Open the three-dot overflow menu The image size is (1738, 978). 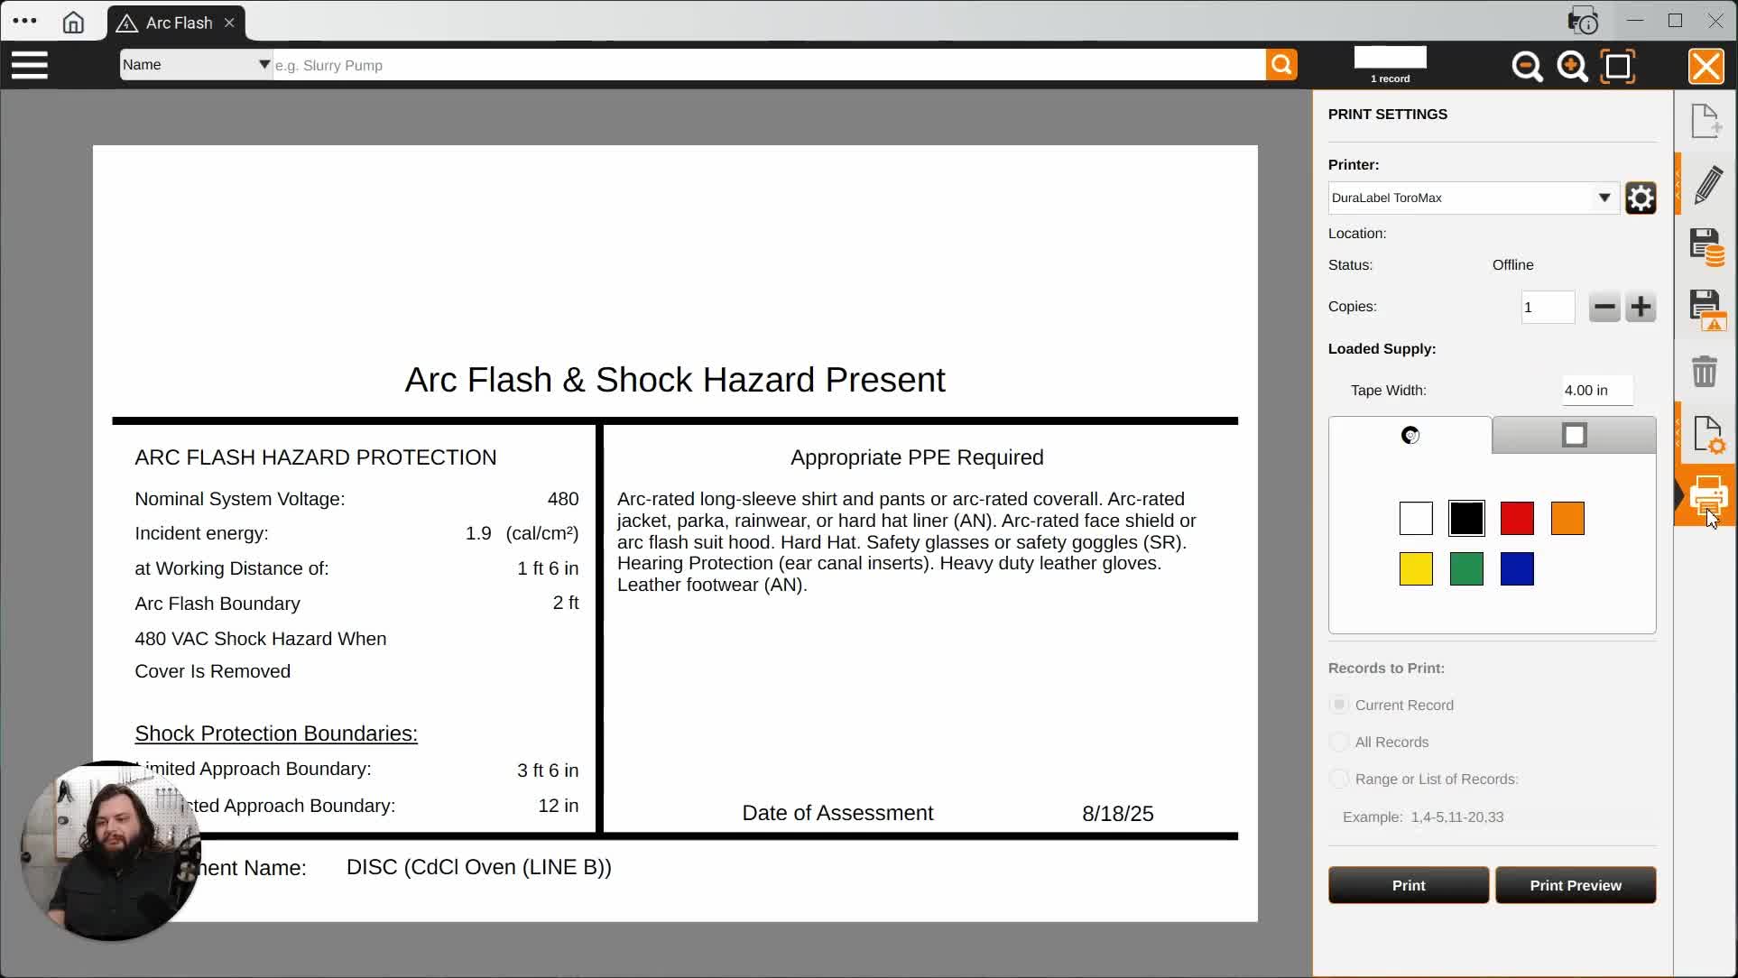click(25, 21)
